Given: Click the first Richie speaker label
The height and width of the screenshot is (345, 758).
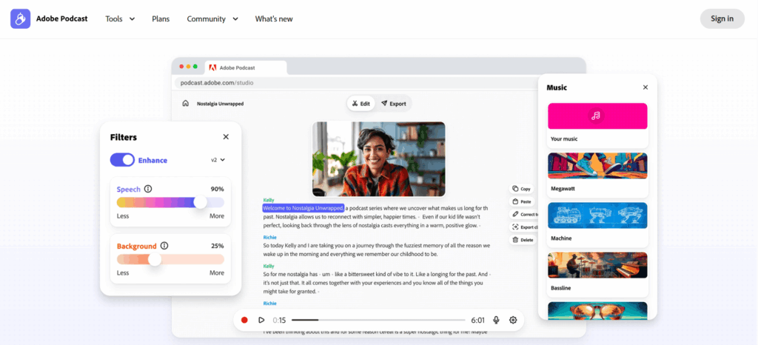Looking at the screenshot, I should (269, 237).
